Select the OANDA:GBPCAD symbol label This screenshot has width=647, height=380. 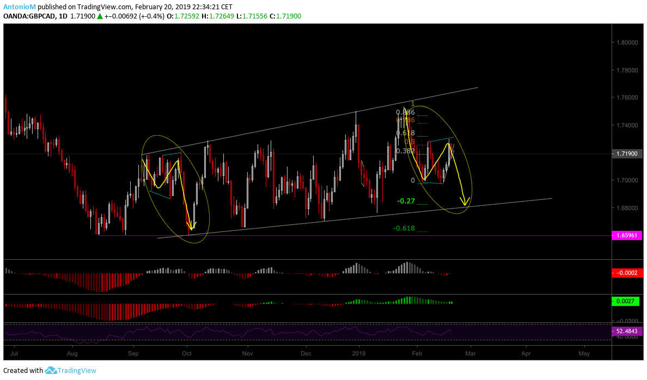(29, 16)
